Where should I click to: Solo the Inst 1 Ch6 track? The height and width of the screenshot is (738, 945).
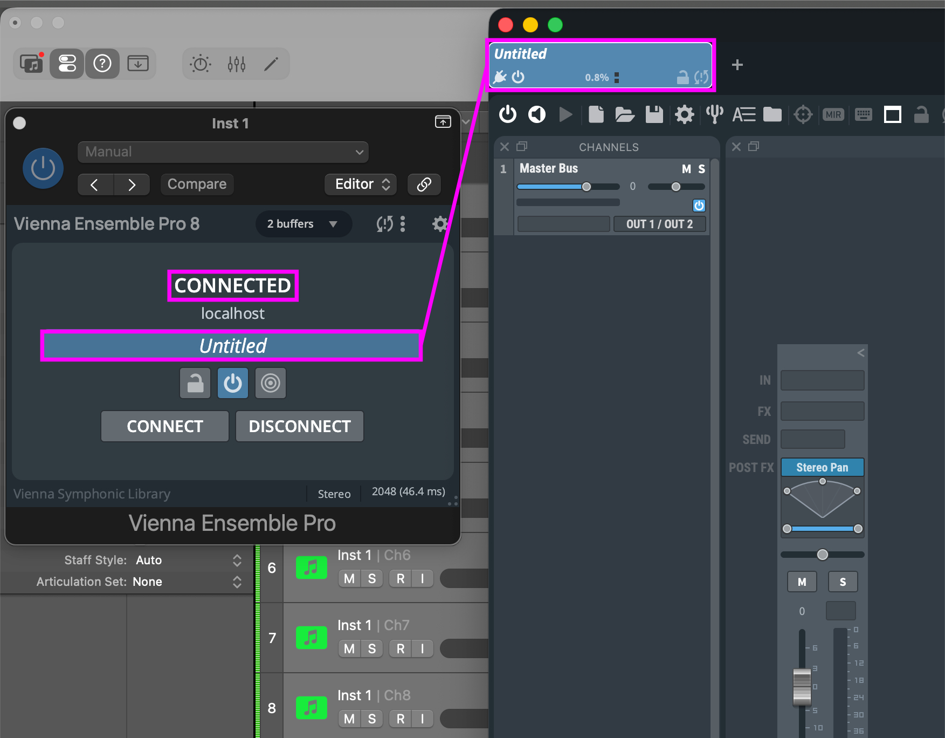[x=372, y=579]
